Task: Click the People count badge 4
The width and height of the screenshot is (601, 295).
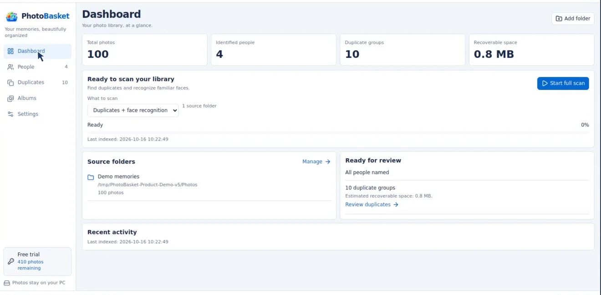Action: [66, 67]
